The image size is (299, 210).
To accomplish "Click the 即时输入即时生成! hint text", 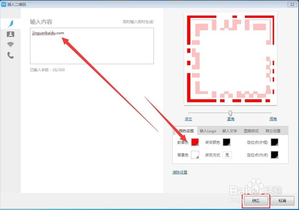I will point(138,22).
